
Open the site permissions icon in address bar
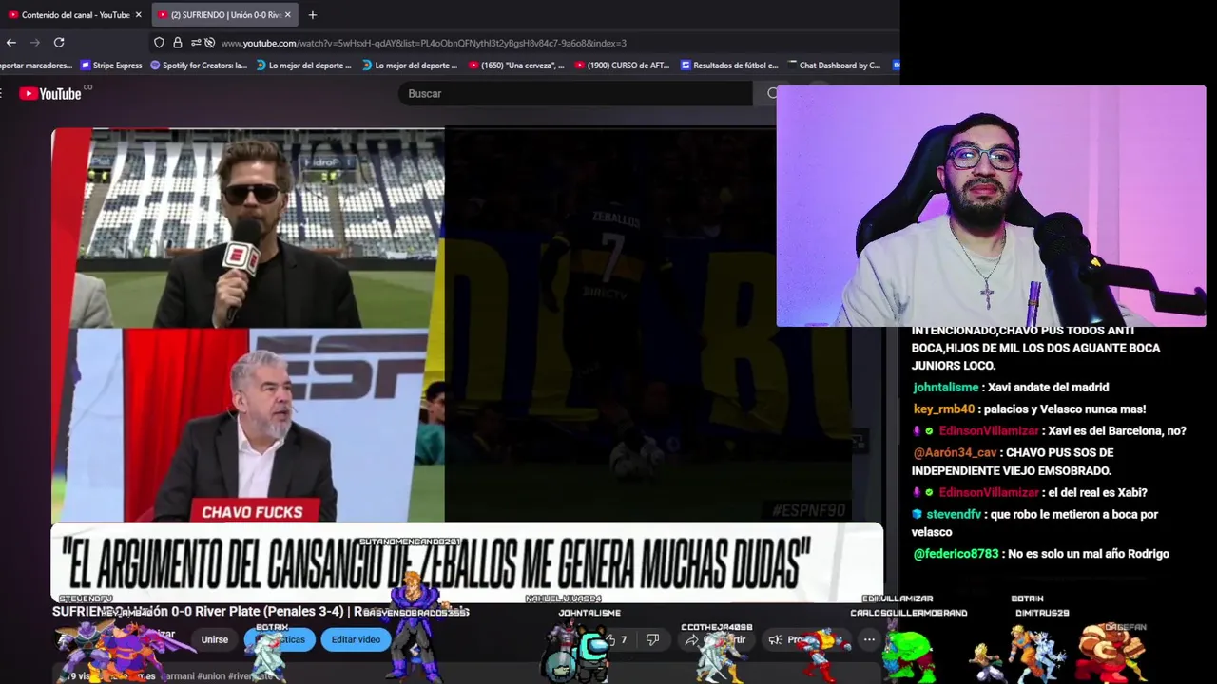(196, 43)
